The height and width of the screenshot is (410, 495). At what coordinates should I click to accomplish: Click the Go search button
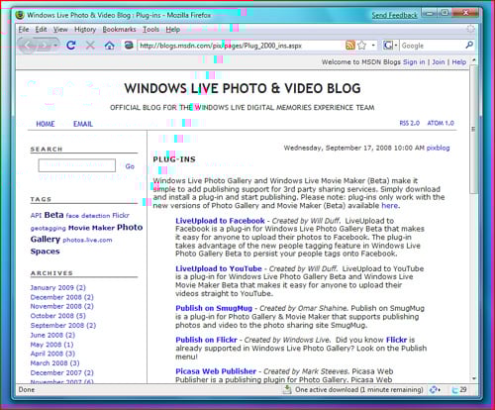tap(130, 166)
